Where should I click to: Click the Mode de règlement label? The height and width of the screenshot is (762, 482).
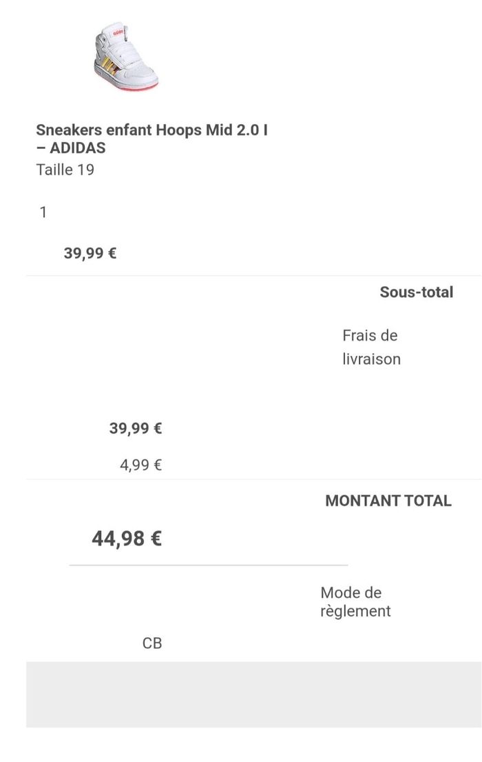click(x=355, y=602)
